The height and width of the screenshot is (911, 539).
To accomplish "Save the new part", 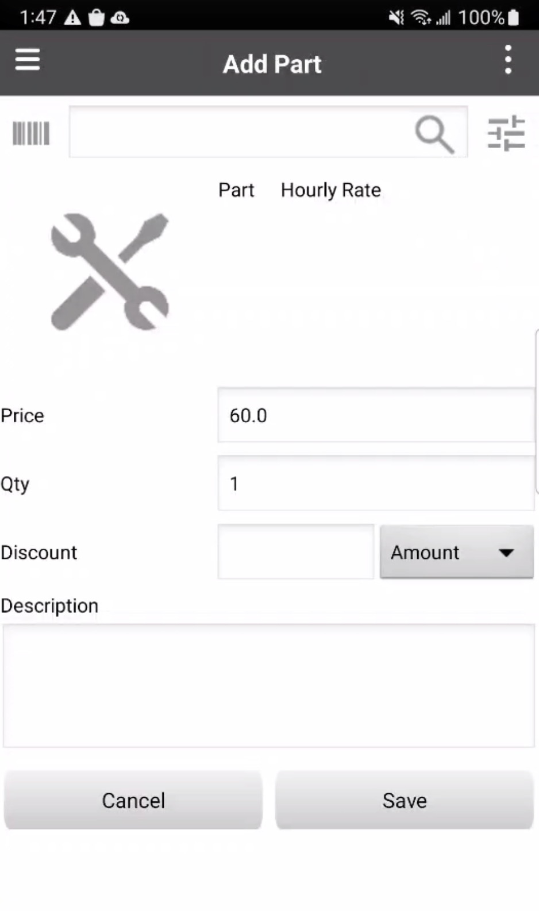I will (x=405, y=800).
